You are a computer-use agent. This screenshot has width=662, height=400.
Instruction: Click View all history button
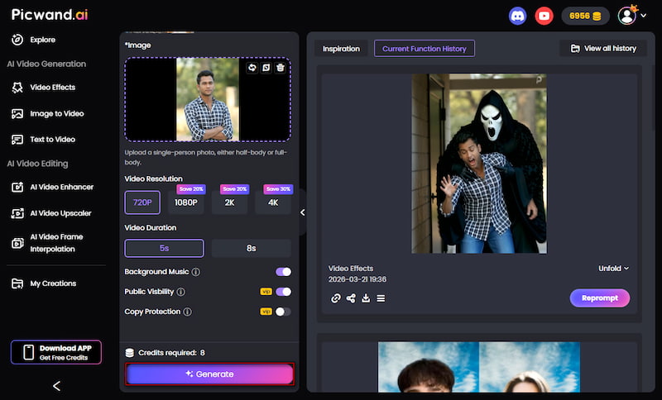pos(603,49)
